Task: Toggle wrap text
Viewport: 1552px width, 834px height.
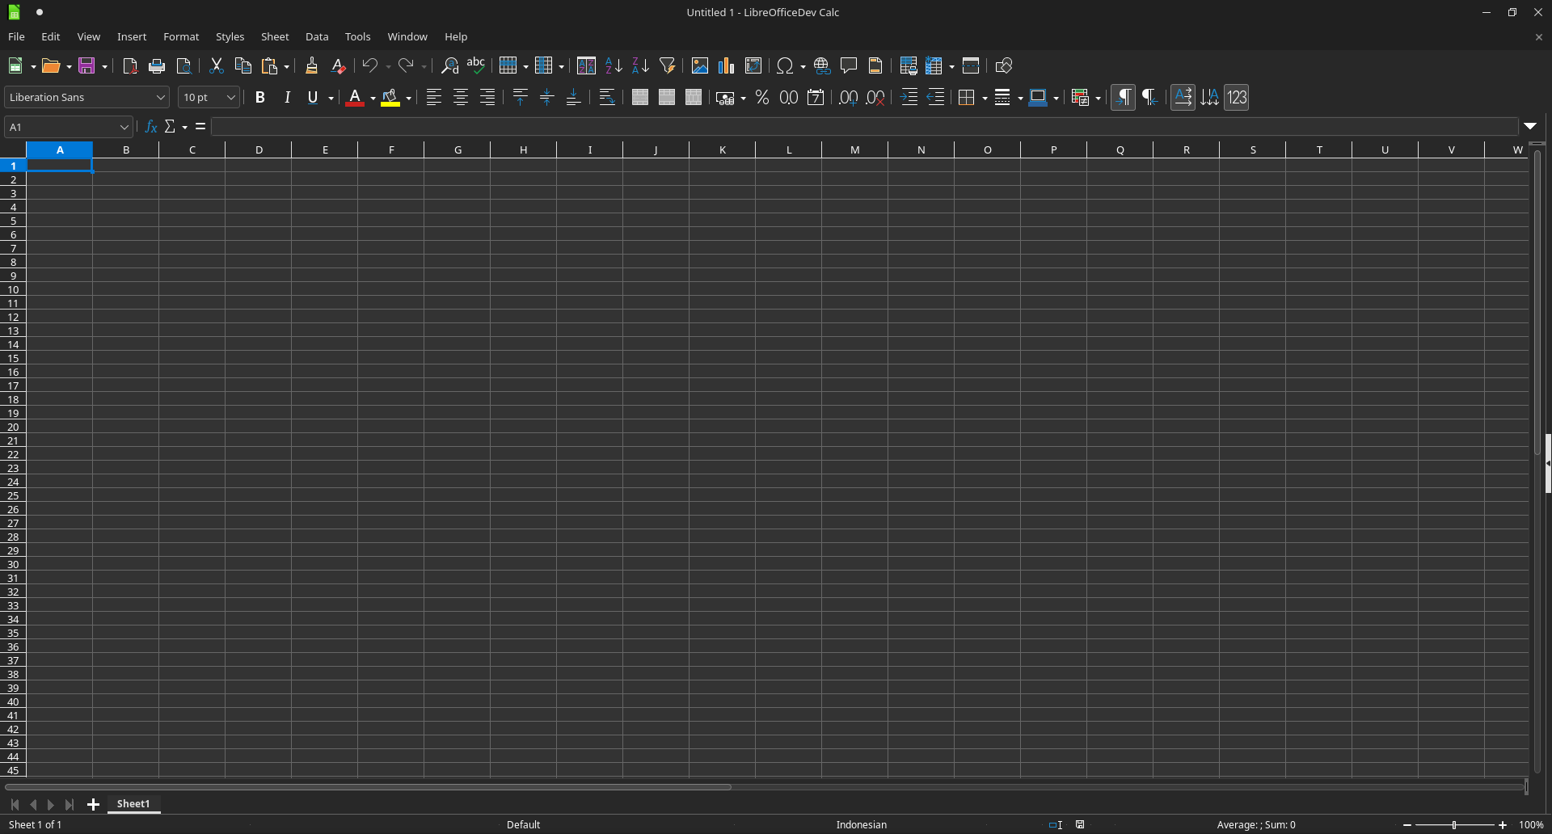Action: (x=607, y=98)
